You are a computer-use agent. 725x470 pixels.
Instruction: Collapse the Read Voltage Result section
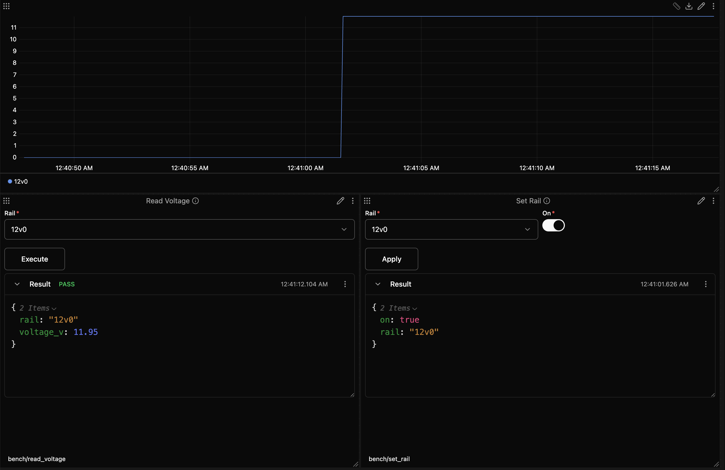point(17,284)
